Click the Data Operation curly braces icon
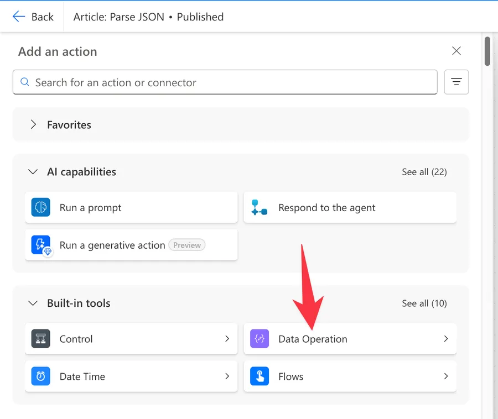The height and width of the screenshot is (419, 498). (259, 339)
